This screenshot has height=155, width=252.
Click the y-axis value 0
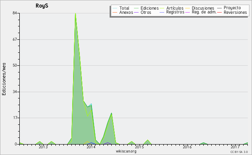point(16,144)
